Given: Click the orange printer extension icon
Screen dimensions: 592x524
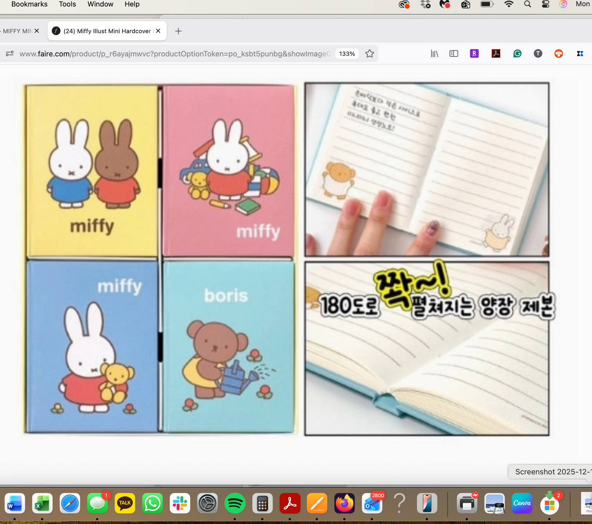Looking at the screenshot, I should (559, 54).
